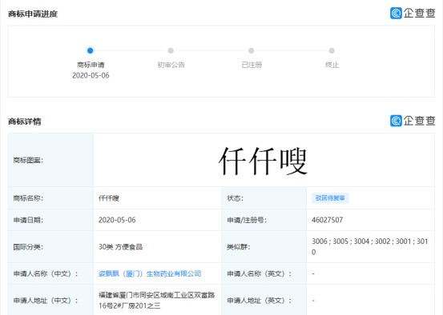Screen dimensions: 443x315
Task: Click the registration number 46027507
Action: [x=327, y=220]
